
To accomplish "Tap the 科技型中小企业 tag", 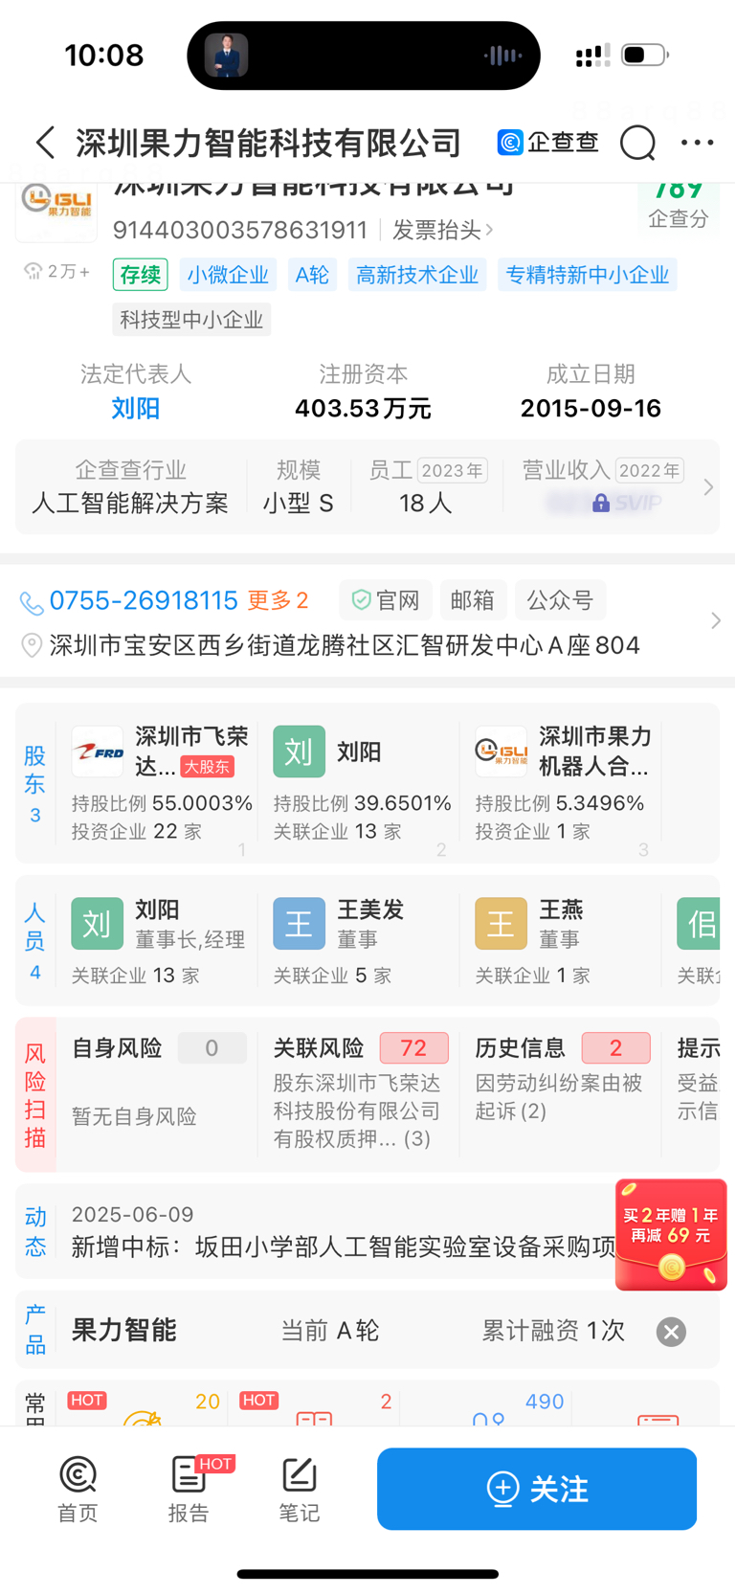I will 191,319.
